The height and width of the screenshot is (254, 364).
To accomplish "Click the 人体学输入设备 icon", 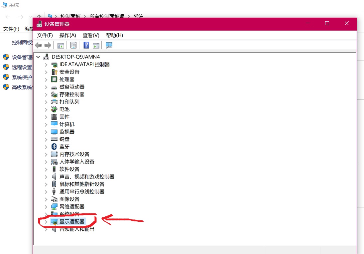I will click(54, 162).
